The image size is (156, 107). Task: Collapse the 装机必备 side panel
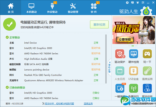coord(109,67)
